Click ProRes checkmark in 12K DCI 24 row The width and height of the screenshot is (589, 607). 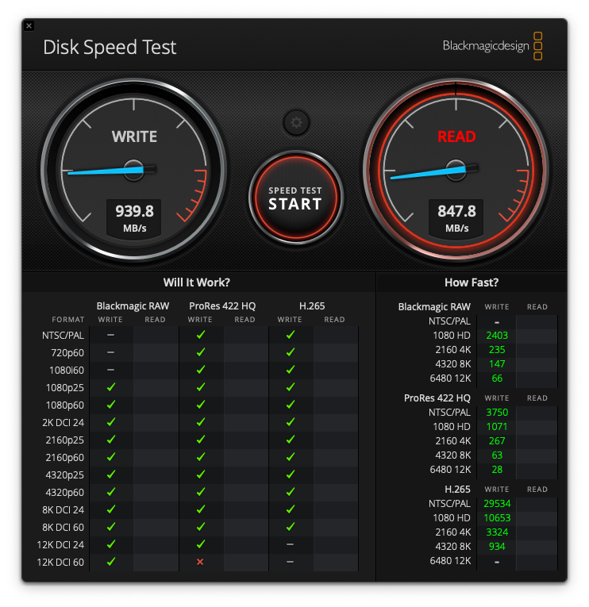[x=201, y=544]
